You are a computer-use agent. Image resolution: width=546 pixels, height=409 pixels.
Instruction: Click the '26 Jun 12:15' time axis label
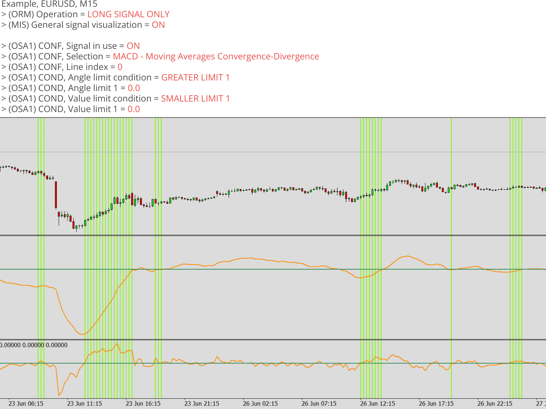coord(377,404)
